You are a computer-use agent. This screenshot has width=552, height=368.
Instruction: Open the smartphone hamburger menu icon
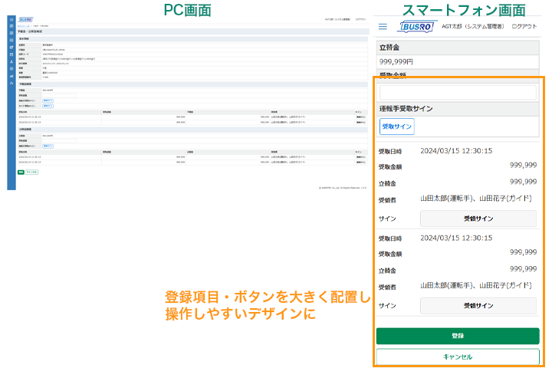[383, 26]
